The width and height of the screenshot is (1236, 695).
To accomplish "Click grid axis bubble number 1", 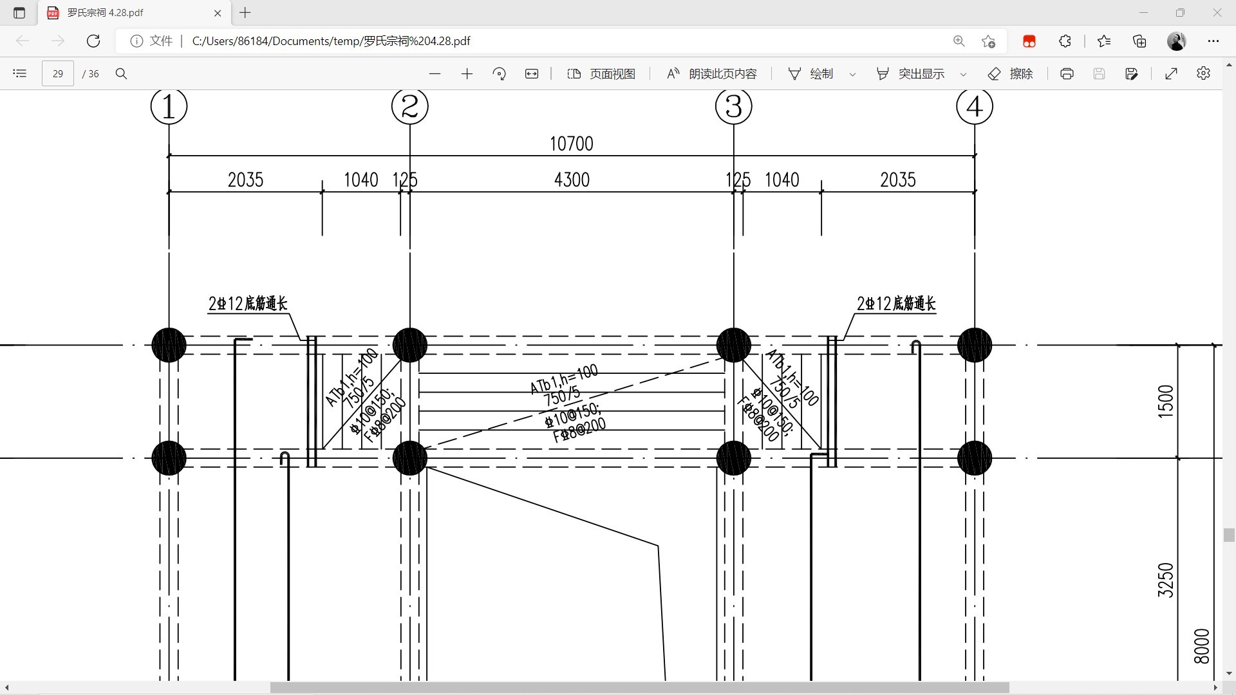I will (x=169, y=106).
